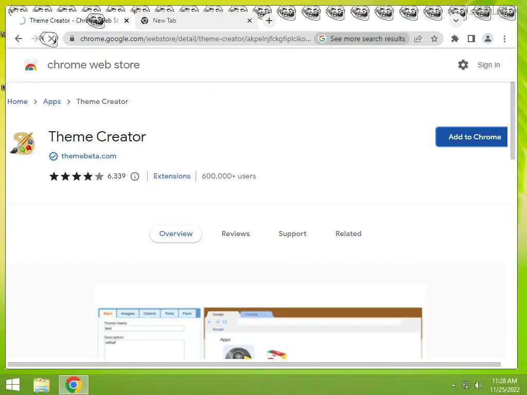Expand the tab search chevron
Viewport: 527px width, 395px height.
pos(456,21)
